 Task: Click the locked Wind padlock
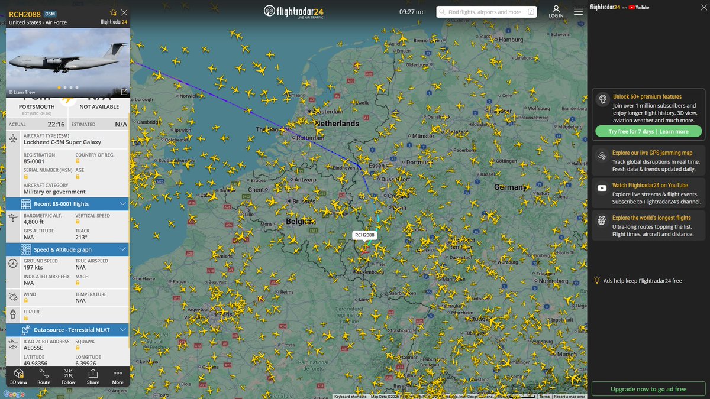pos(26,300)
